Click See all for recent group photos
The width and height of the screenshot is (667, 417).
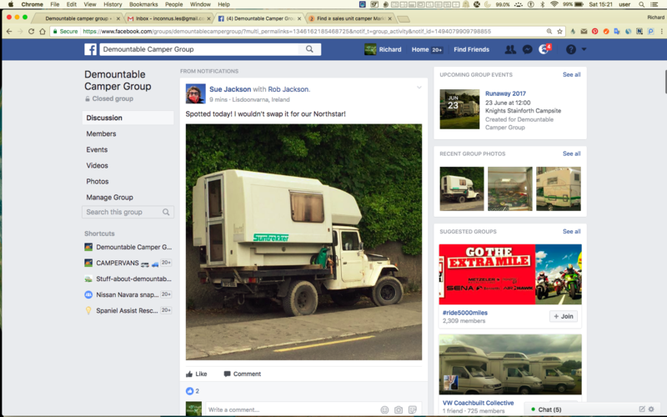coord(571,153)
